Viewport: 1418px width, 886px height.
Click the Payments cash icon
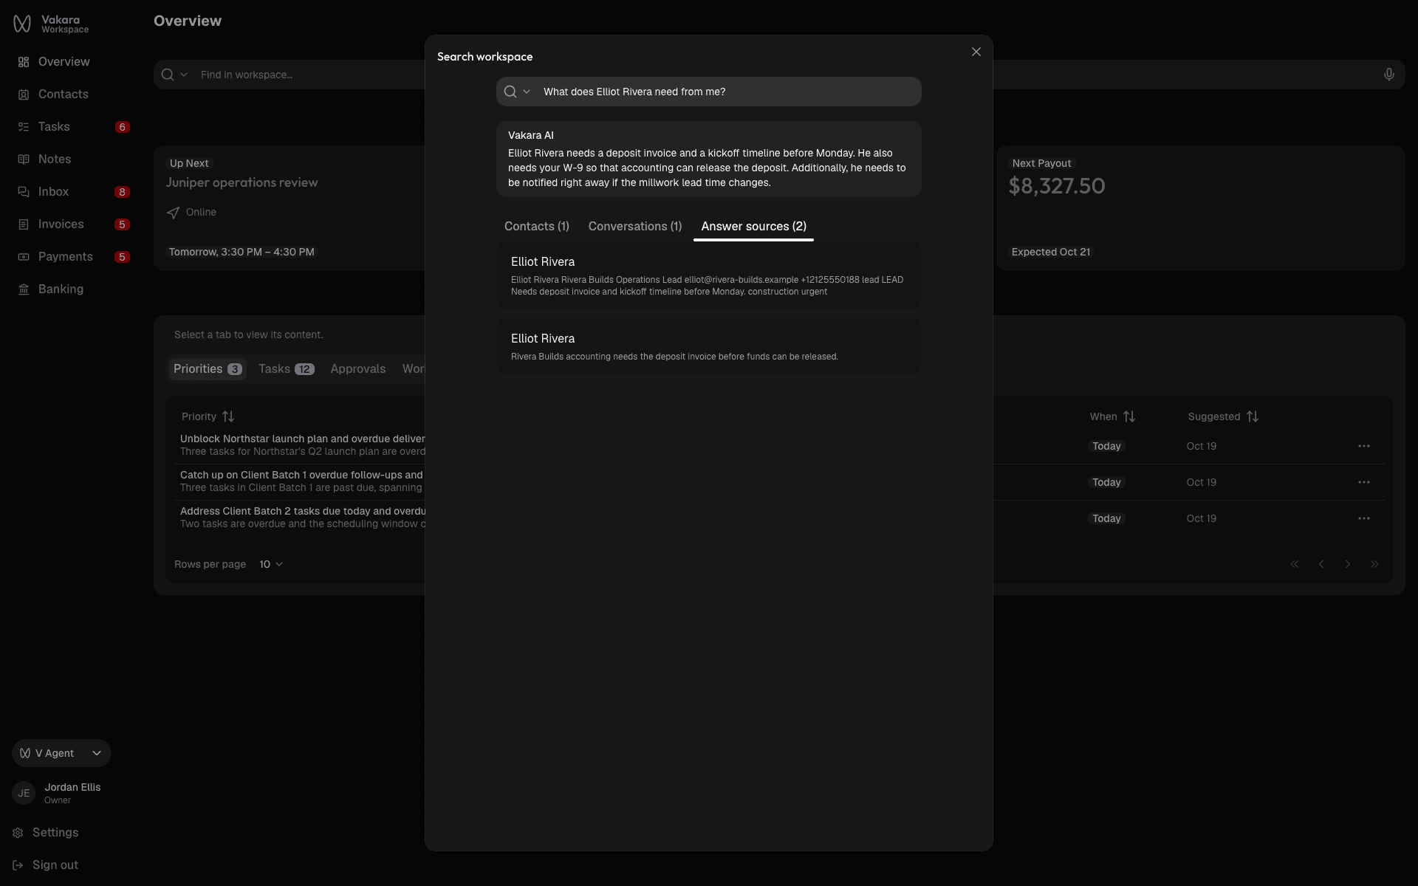(x=24, y=257)
